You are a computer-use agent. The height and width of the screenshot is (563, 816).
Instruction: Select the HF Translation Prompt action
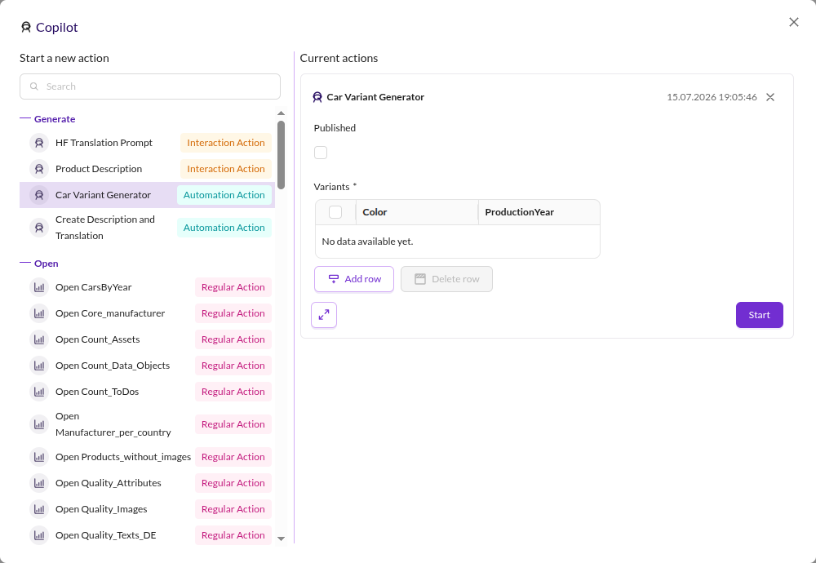[147, 143]
